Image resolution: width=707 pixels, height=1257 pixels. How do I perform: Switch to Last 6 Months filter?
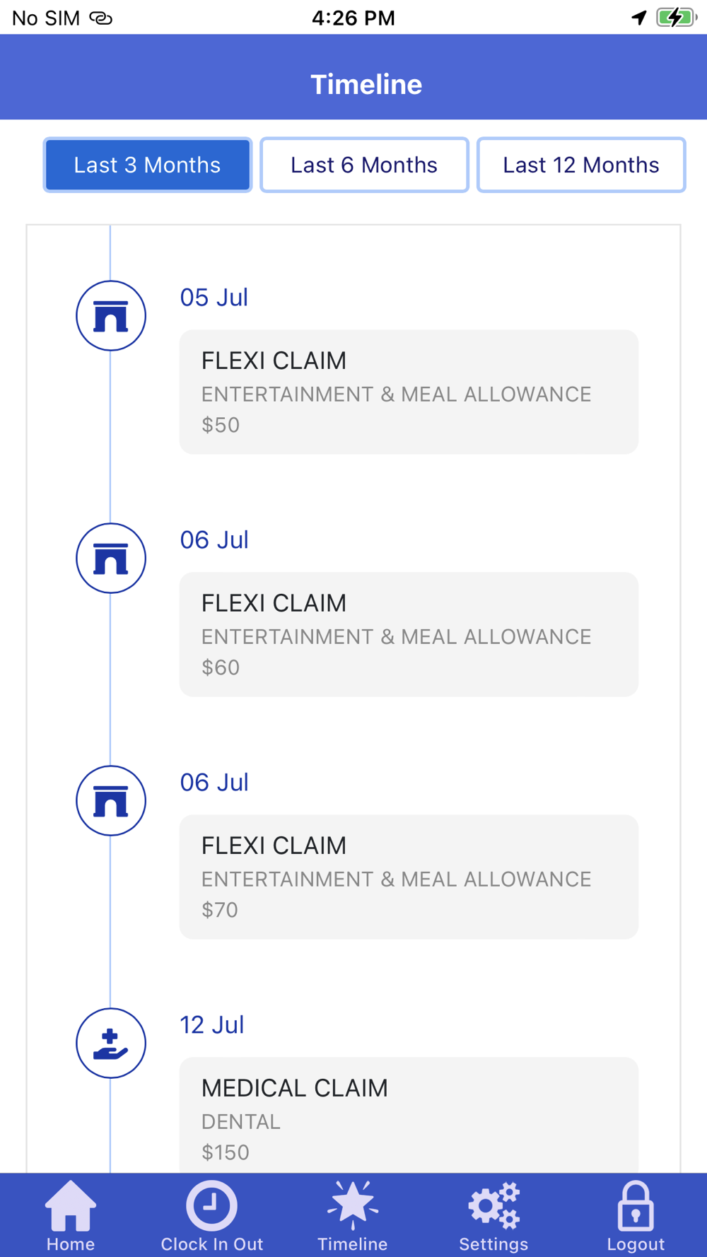pyautogui.click(x=364, y=165)
